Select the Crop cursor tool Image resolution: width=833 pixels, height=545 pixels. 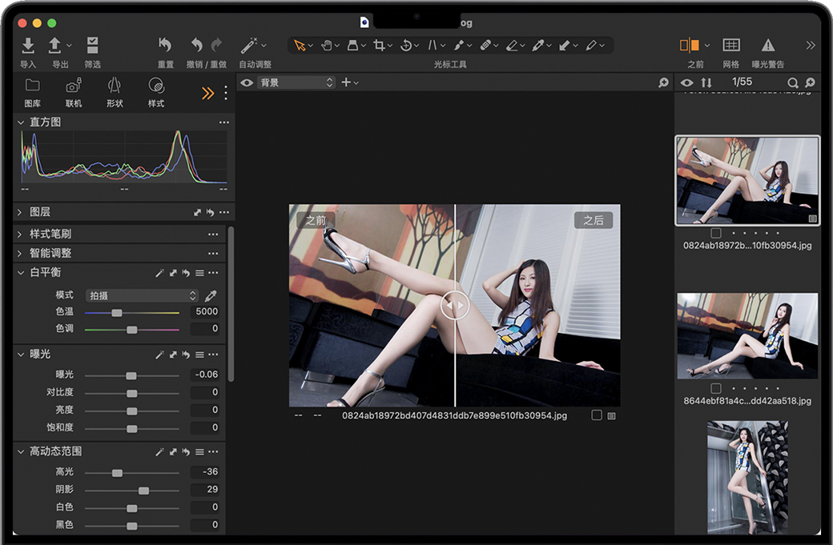point(379,46)
